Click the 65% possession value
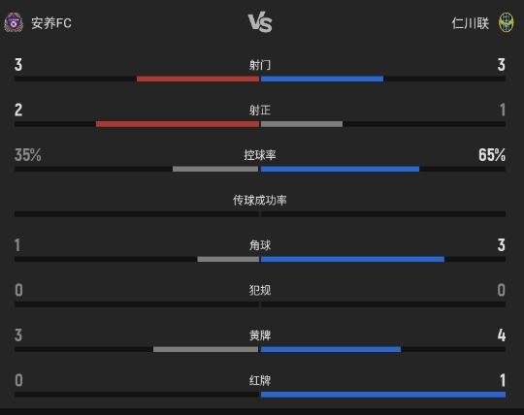Screen dimensions: 524x415 click(492, 155)
